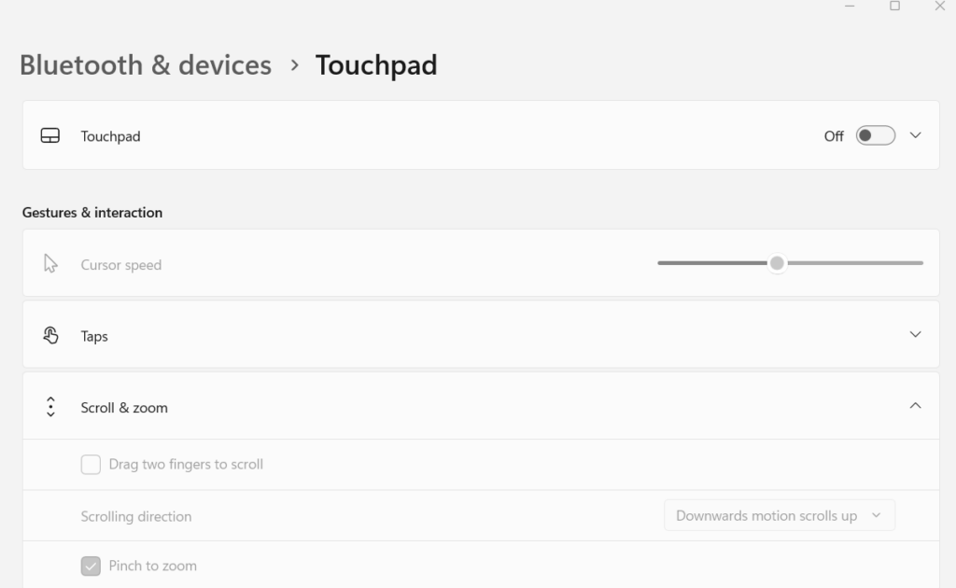Click the Off label beside the toggle

[x=834, y=135]
